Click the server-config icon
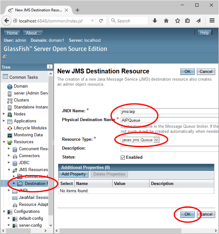Viewport: 219px width, 234px height. tap(15, 226)
